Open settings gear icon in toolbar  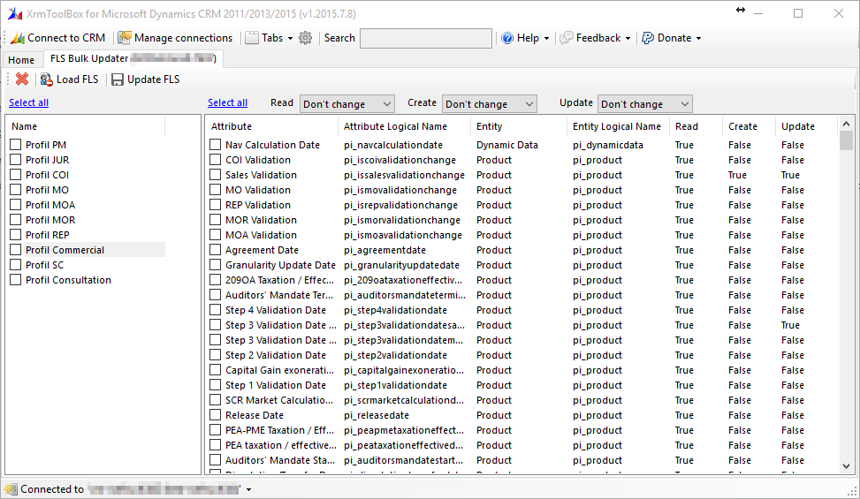click(x=306, y=38)
